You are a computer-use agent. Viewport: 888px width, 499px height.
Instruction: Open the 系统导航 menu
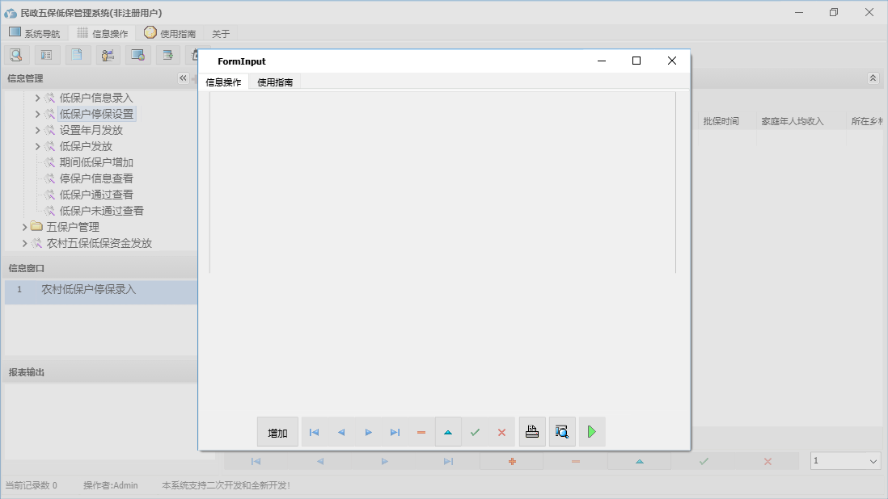[35, 33]
